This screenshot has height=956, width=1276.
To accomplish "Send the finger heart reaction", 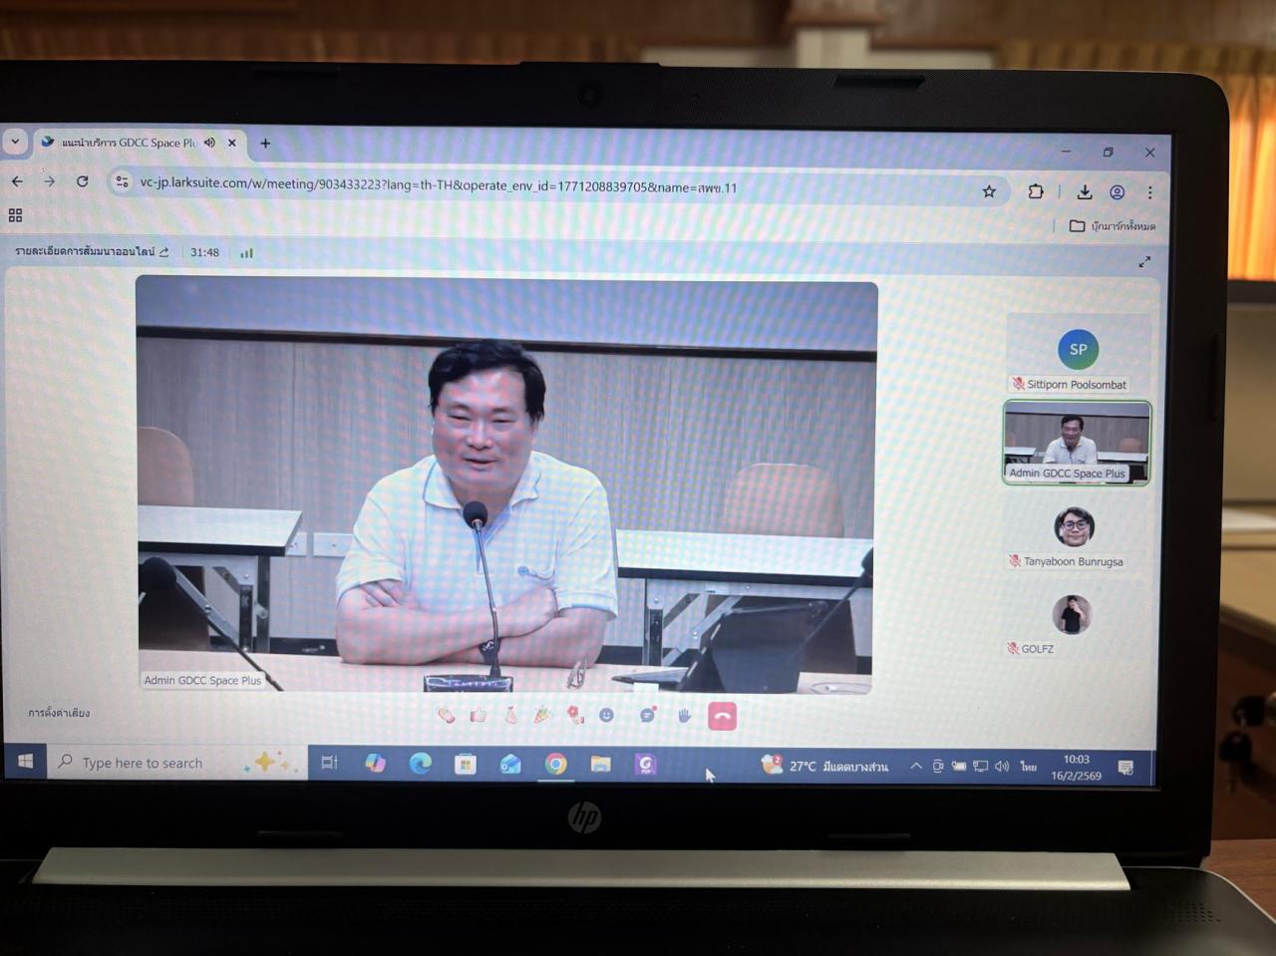I will (510, 715).
